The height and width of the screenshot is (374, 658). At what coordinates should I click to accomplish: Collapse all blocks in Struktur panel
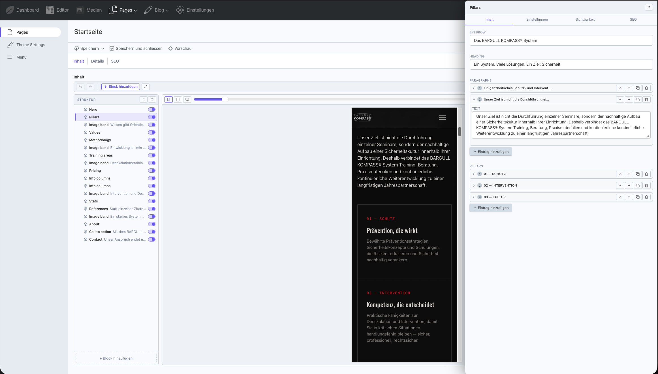click(x=144, y=99)
